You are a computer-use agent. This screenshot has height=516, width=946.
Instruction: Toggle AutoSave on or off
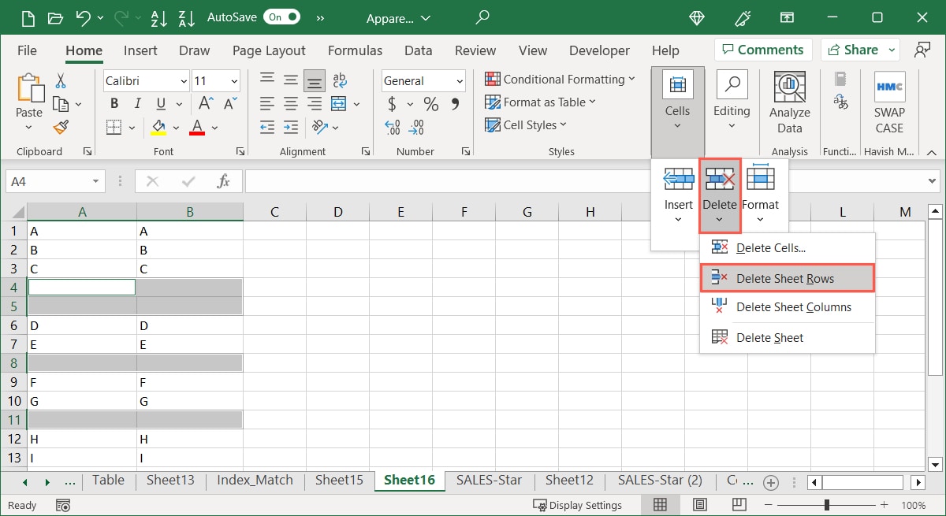[281, 16]
